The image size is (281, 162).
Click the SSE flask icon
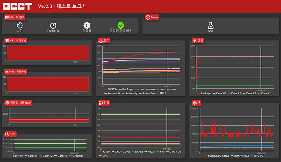(x=211, y=25)
